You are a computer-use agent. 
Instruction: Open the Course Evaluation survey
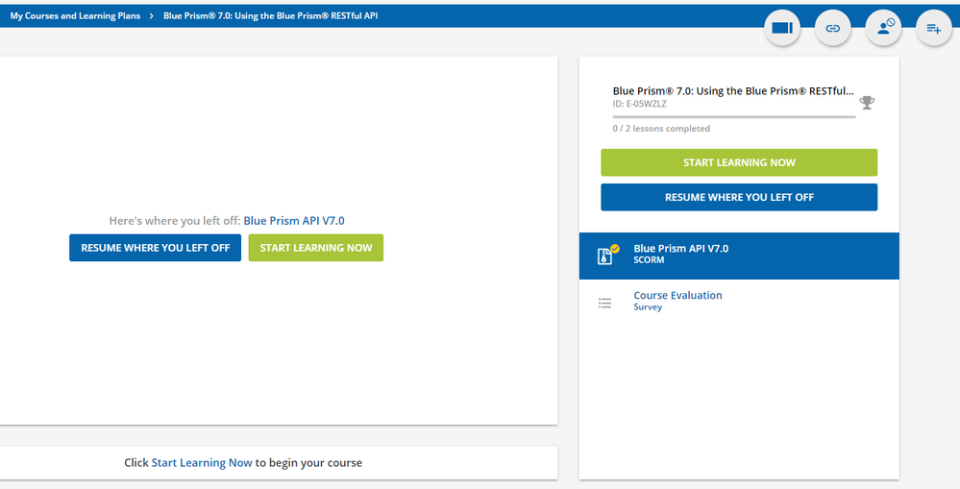(x=739, y=301)
